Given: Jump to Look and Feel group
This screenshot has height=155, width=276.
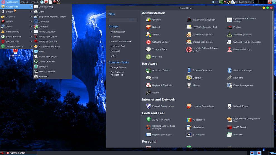Looking at the screenshot, I should coord(118,46).
